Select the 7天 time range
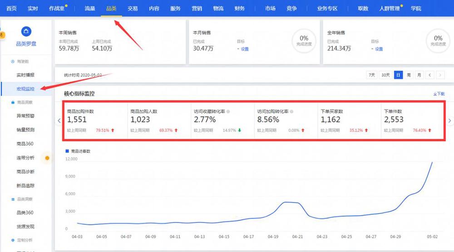This screenshot has height=252, width=454. [371, 75]
